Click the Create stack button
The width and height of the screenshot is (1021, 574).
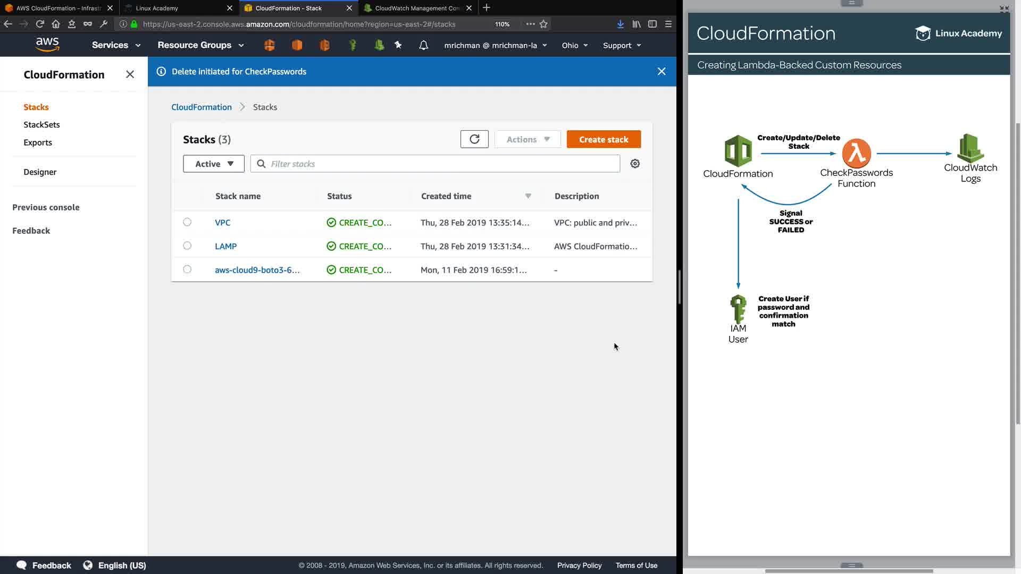(x=604, y=139)
